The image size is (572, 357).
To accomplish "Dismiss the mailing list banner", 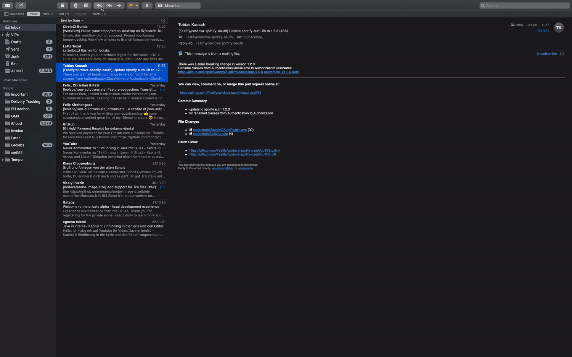I will 562,54.
